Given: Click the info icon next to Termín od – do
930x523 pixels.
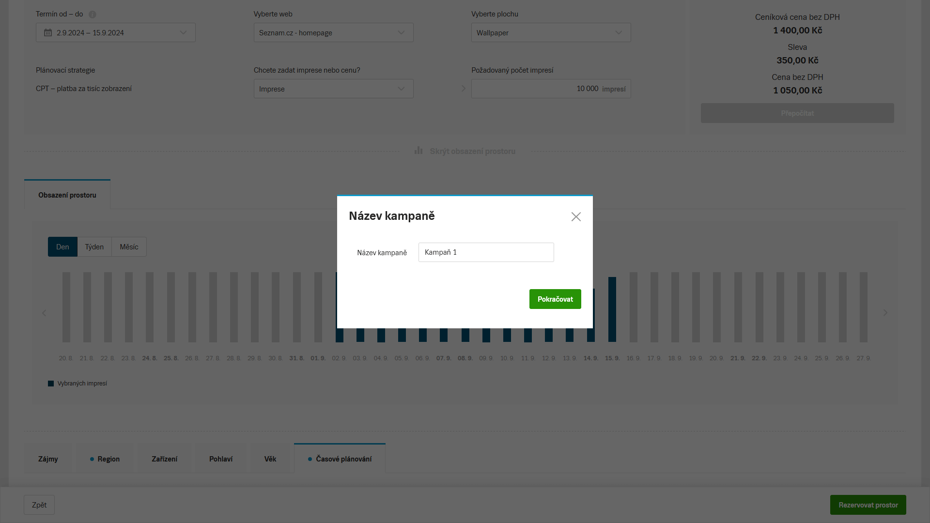Looking at the screenshot, I should (93, 15).
